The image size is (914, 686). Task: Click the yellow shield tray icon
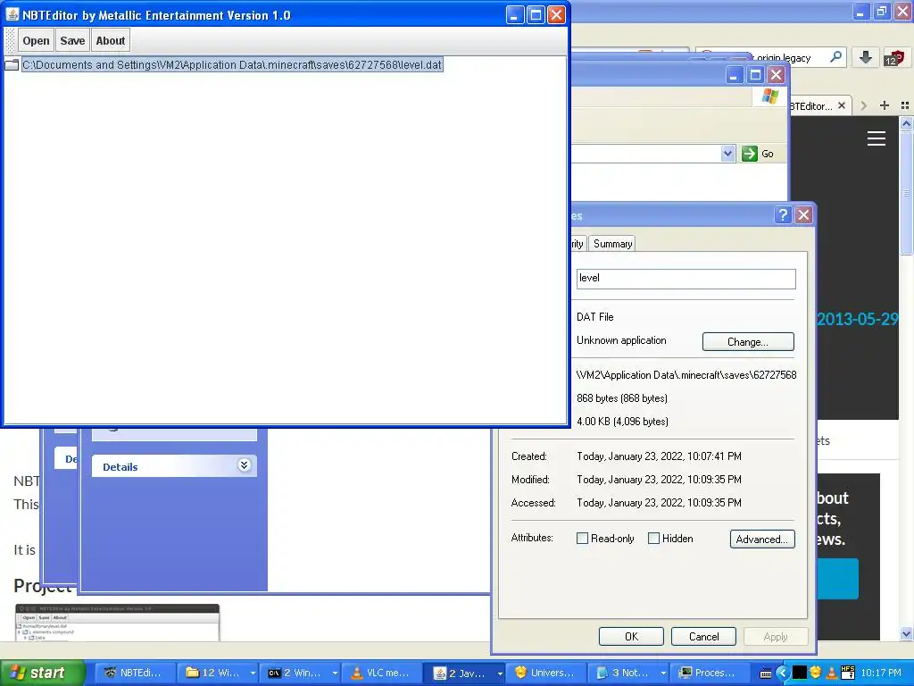click(x=816, y=673)
